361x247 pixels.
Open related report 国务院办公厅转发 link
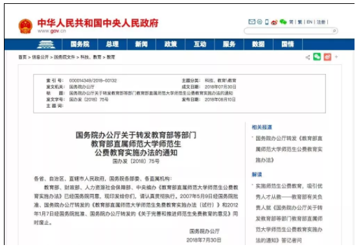(x=289, y=149)
